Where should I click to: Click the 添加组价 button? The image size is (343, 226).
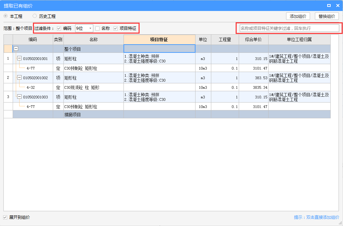pos(298,16)
